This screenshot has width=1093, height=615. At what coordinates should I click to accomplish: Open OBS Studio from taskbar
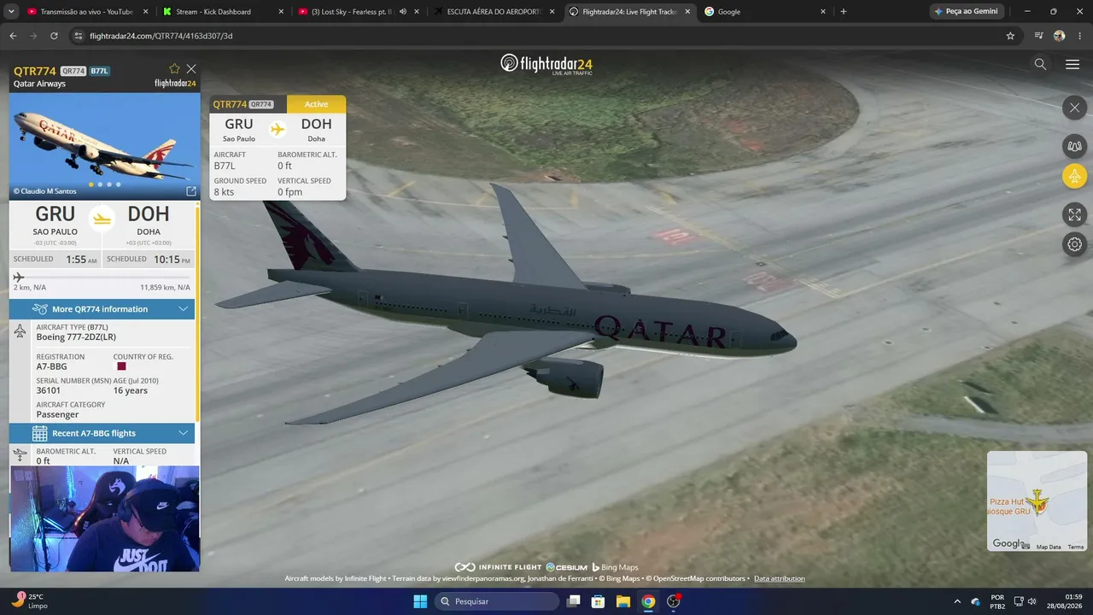(674, 601)
